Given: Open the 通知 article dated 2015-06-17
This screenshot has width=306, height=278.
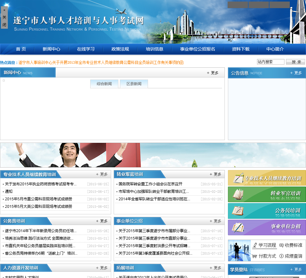Looking at the screenshot, I should point(9,192).
